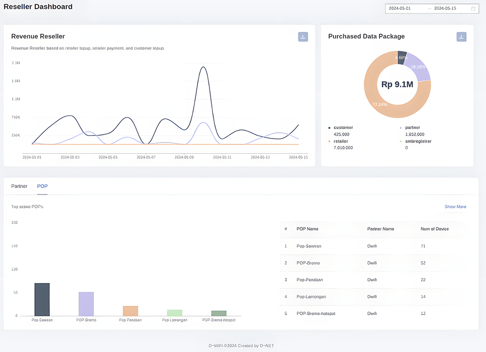Image resolution: width=486 pixels, height=352 pixels.
Task: Click Dwifi partner name for Pop-Pandaan
Action: pyautogui.click(x=372, y=280)
